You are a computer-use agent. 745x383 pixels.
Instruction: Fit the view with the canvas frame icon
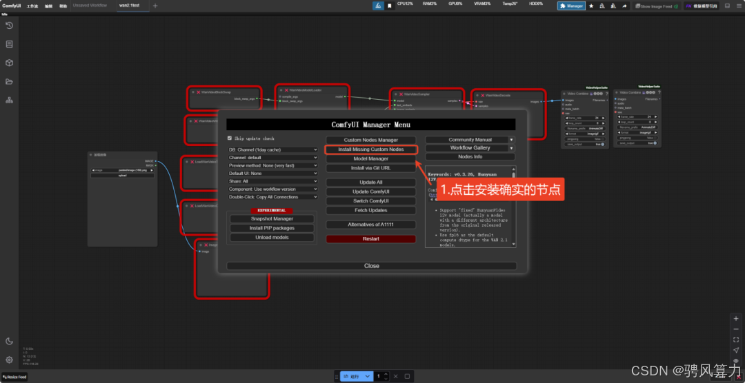point(736,340)
